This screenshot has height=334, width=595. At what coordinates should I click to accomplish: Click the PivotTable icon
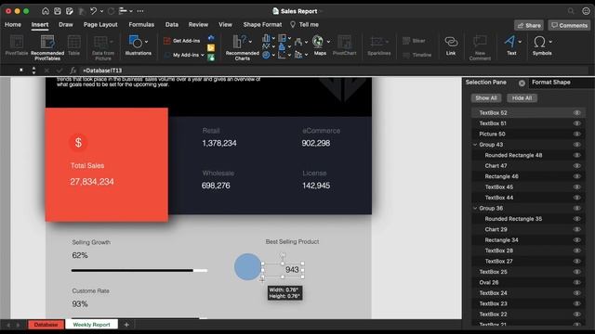click(17, 45)
